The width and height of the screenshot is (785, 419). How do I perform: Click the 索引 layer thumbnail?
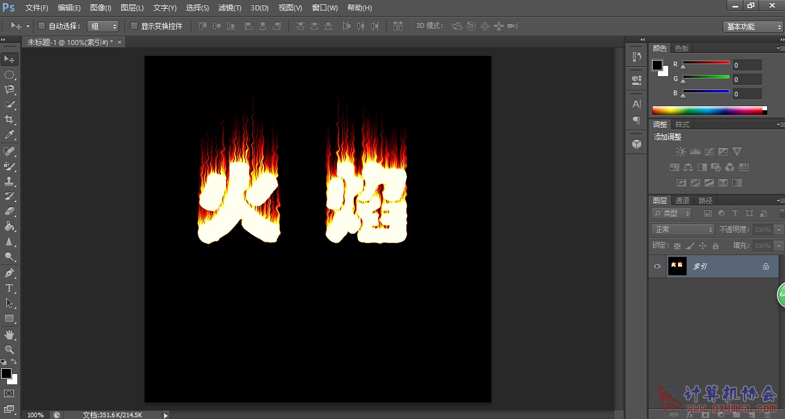(x=677, y=266)
